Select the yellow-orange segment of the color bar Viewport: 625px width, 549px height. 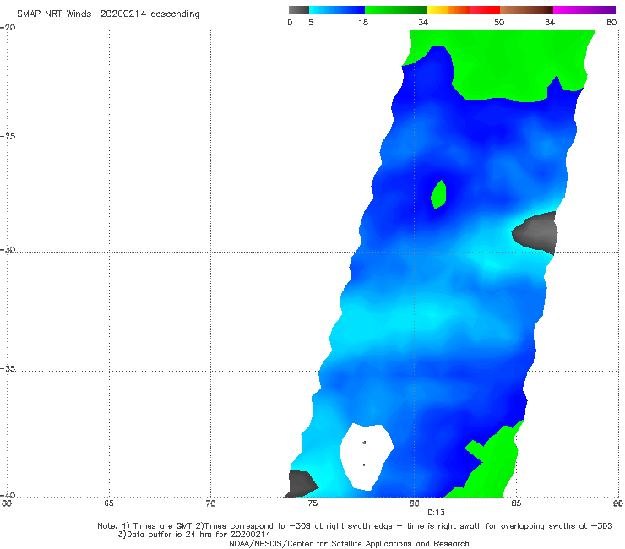448,10
